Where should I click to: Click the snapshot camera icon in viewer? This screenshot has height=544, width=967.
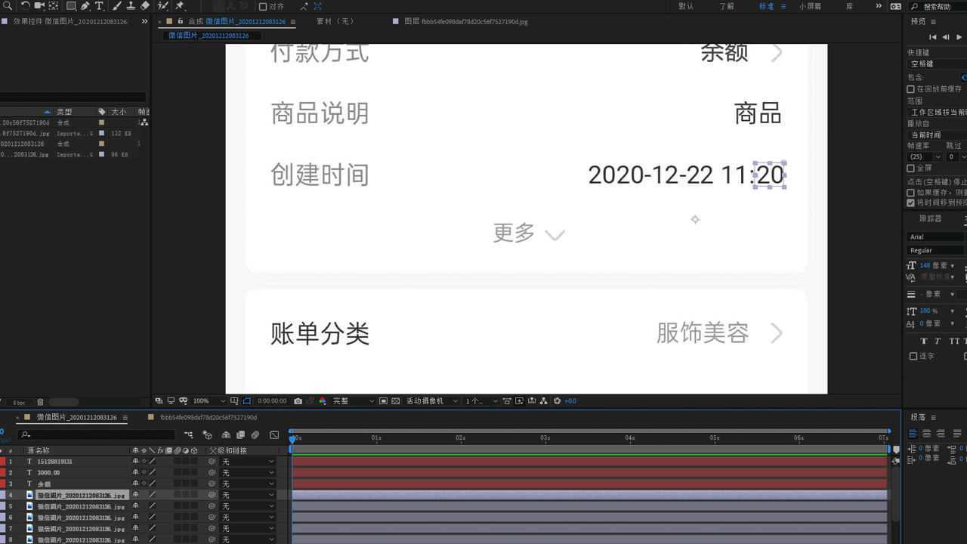[x=298, y=401]
